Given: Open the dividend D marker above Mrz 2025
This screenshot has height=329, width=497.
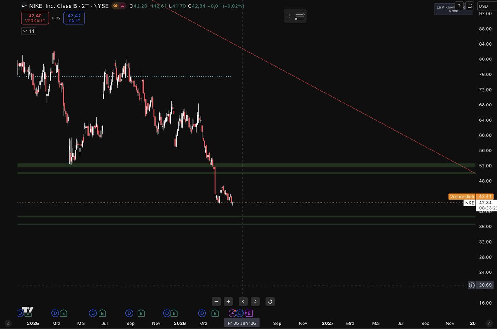Looking at the screenshot, I should (55, 313).
